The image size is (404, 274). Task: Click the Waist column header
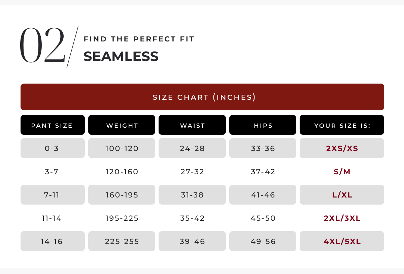pyautogui.click(x=192, y=125)
